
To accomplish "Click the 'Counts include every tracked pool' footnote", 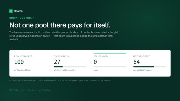I will click(60, 80).
